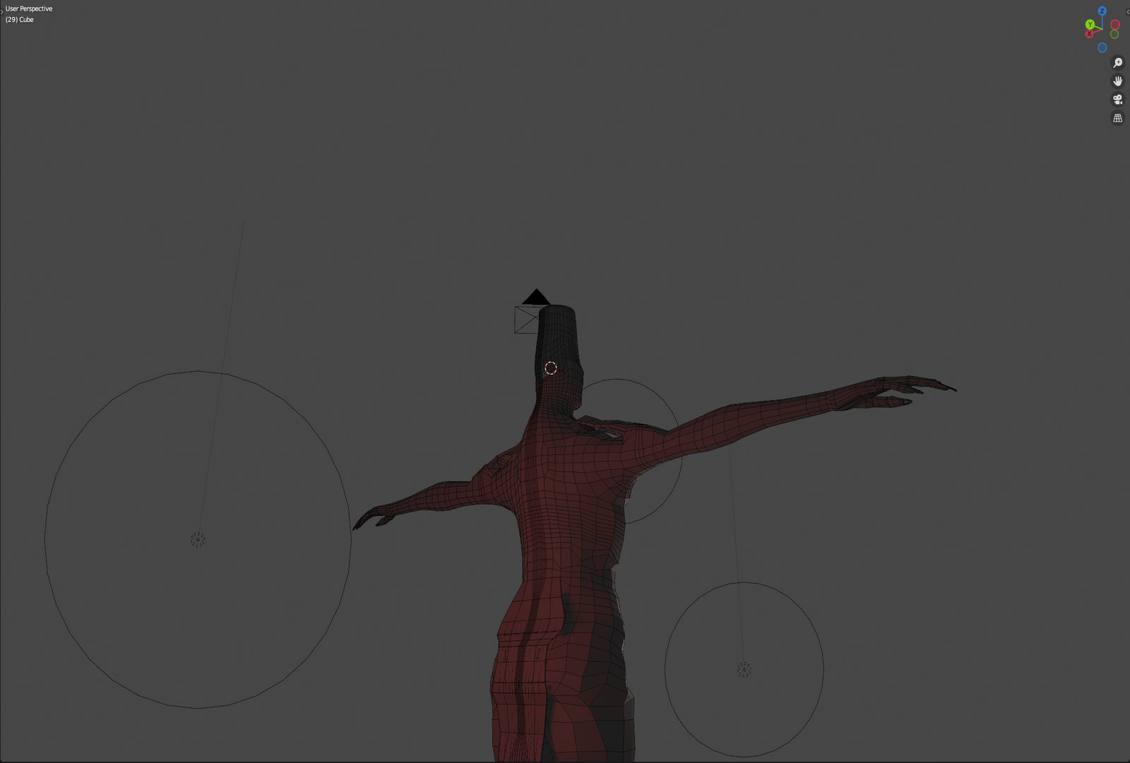Click the blue Z axis gizmo handle
This screenshot has width=1130, height=763.
[x=1102, y=11]
